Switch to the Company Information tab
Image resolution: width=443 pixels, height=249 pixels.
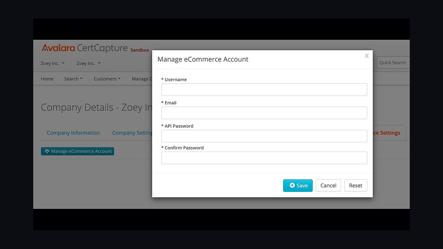tap(73, 133)
